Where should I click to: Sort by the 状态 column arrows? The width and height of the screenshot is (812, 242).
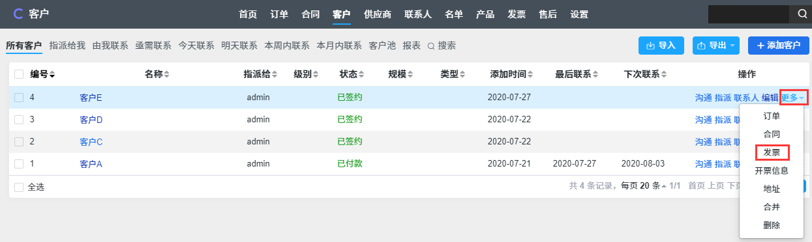tap(361, 75)
